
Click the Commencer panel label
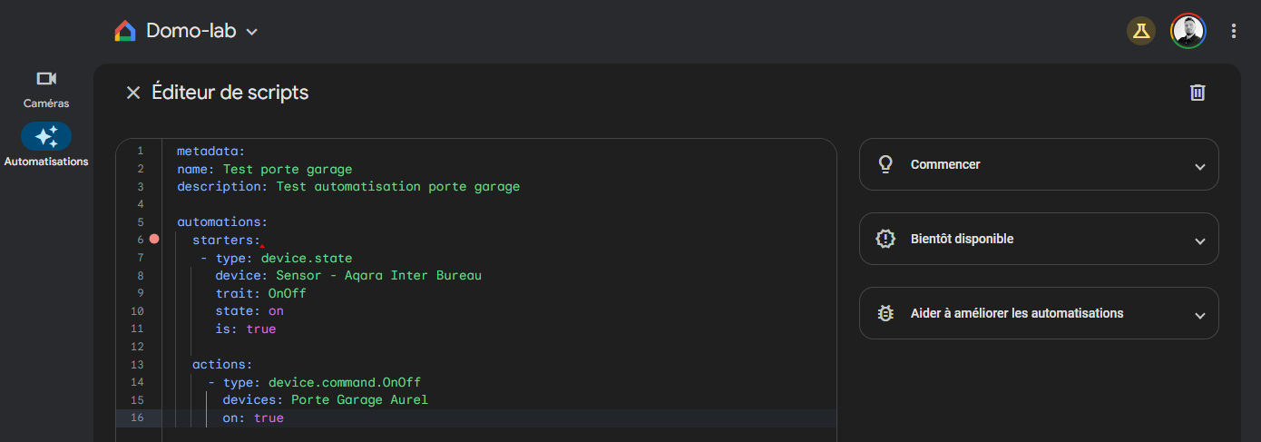(945, 165)
